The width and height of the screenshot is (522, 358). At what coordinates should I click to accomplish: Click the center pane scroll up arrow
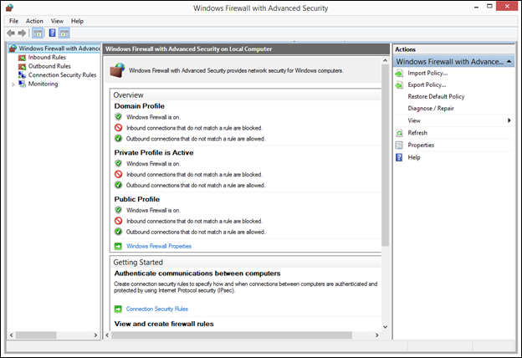385,60
